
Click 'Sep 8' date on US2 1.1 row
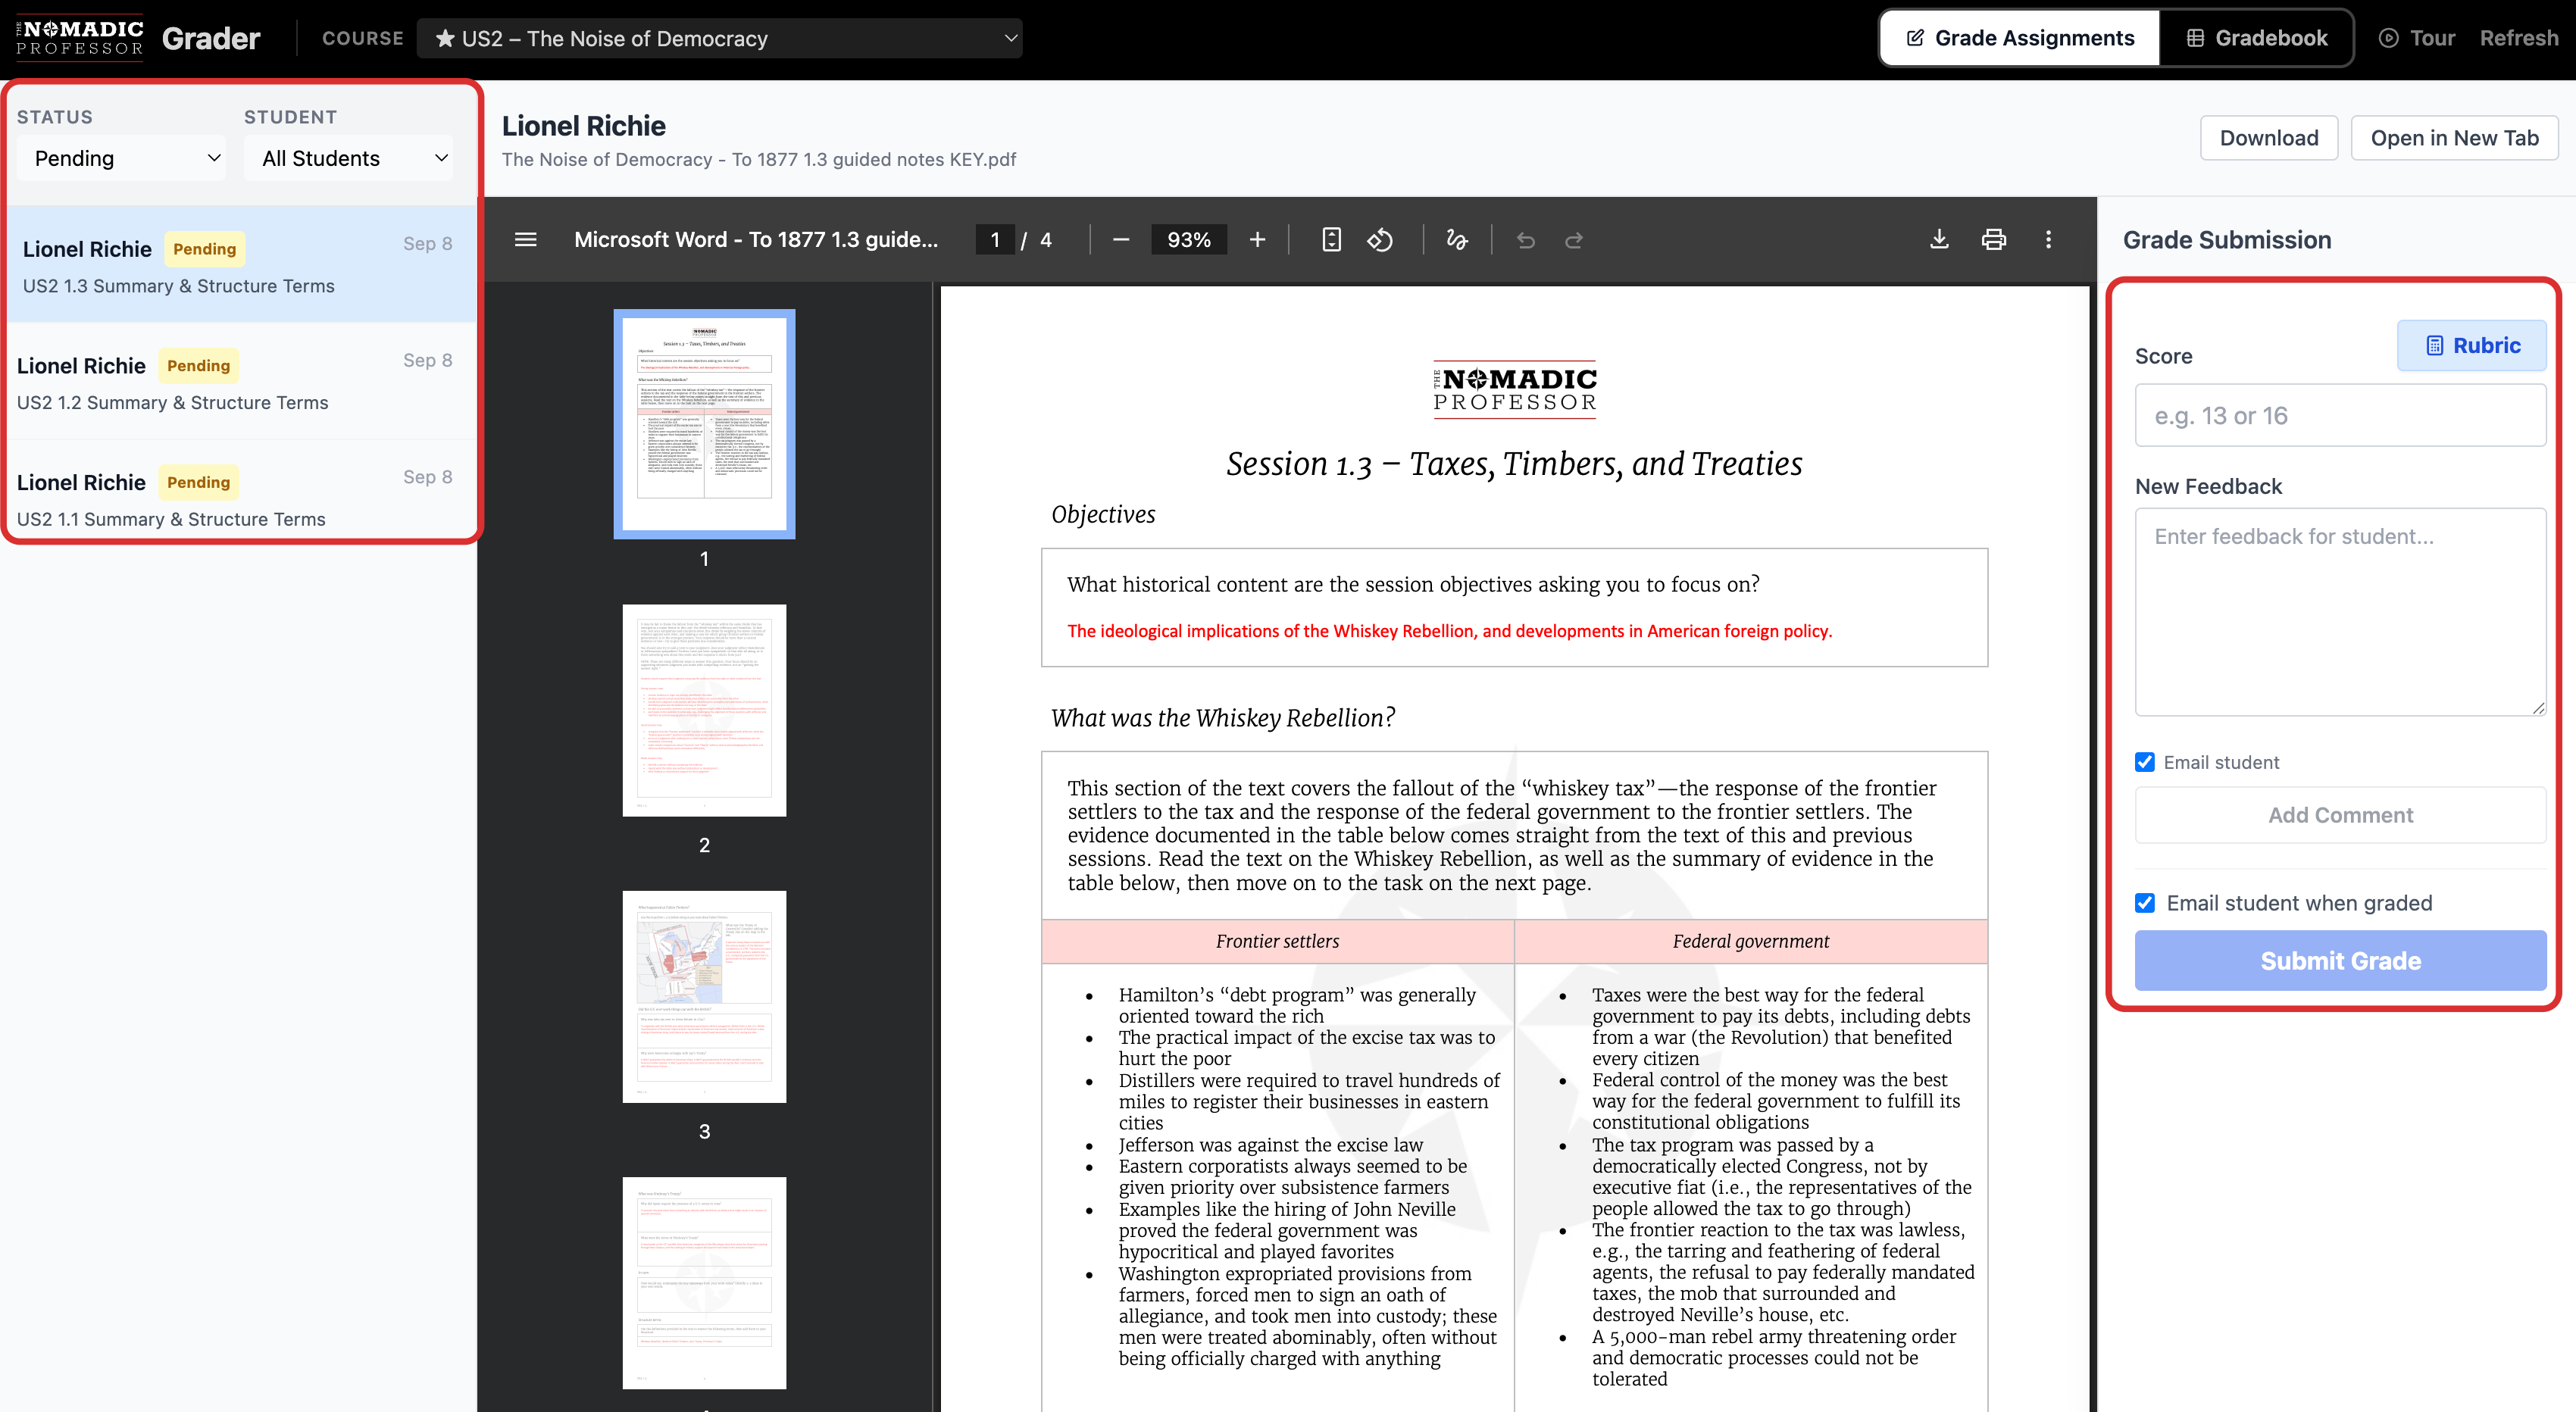[x=427, y=477]
